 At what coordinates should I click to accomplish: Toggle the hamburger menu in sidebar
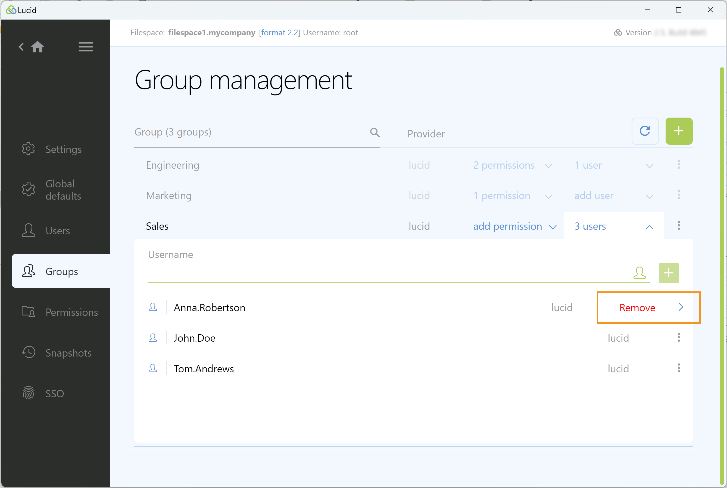(86, 47)
